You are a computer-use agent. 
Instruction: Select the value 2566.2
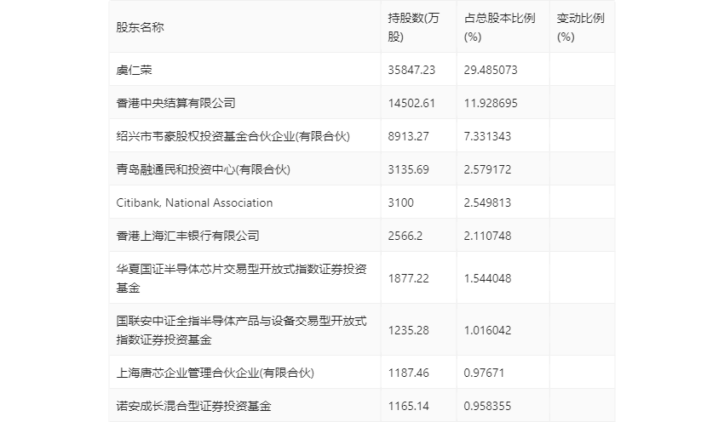(405, 236)
